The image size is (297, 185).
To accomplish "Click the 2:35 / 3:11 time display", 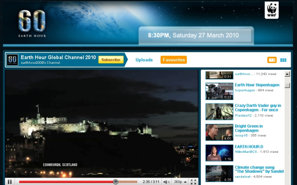I will pyautogui.click(x=151, y=182).
